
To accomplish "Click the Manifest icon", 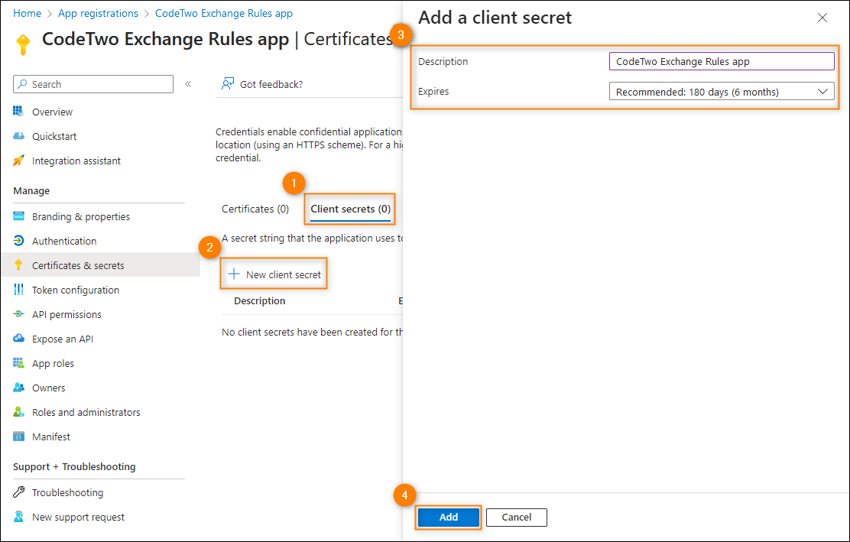I will pos(18,437).
